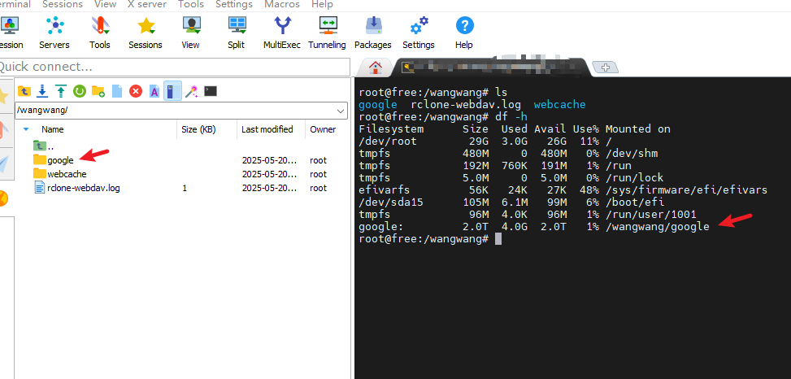
Task: Create a new folder in SFTP panel
Action: (98, 91)
